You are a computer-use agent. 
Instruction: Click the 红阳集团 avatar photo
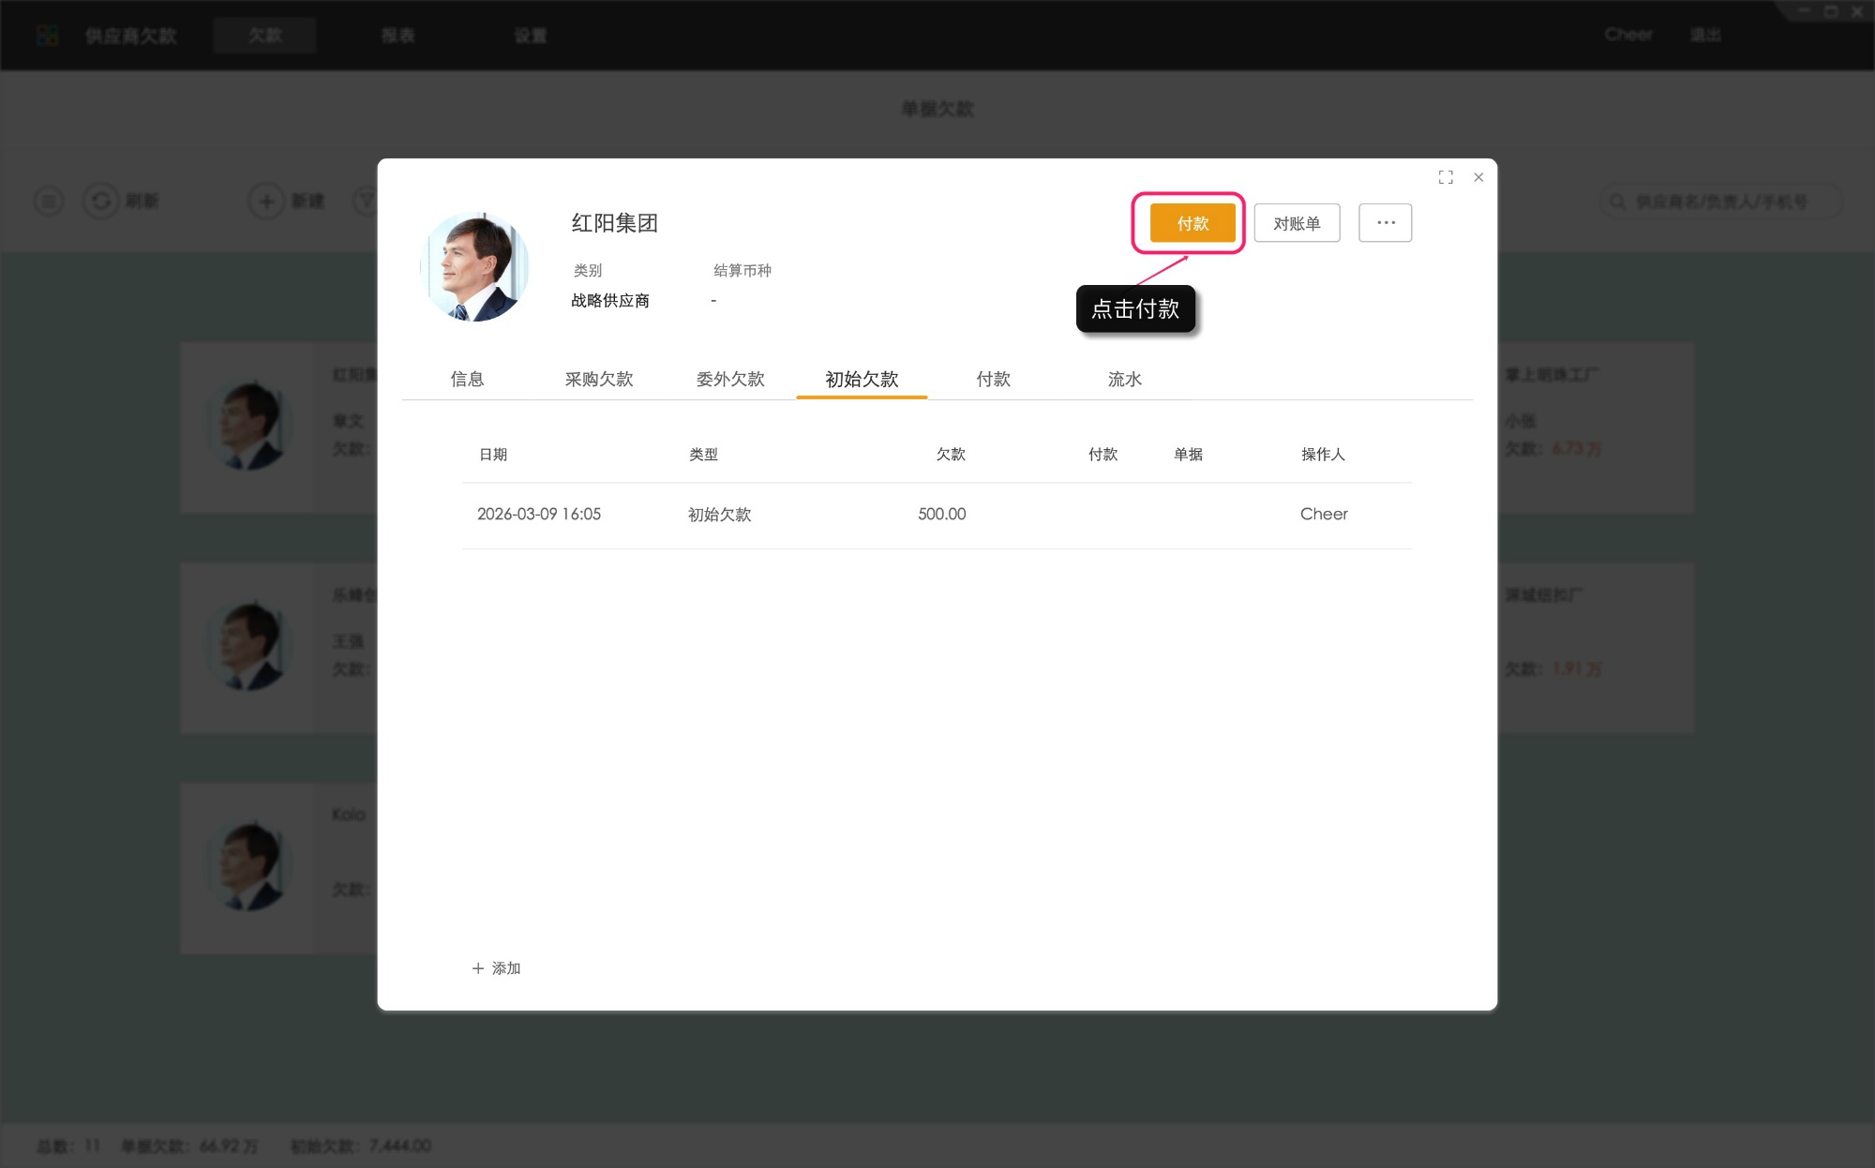point(476,267)
